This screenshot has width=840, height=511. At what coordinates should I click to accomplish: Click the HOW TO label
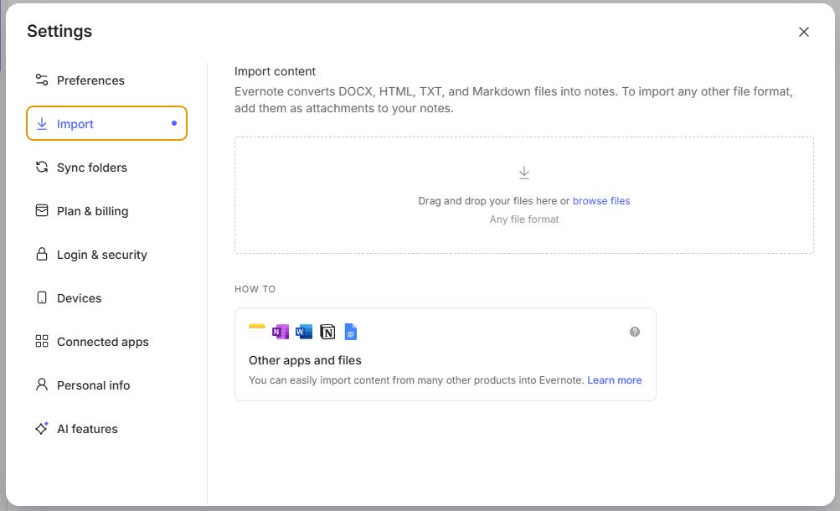(255, 289)
